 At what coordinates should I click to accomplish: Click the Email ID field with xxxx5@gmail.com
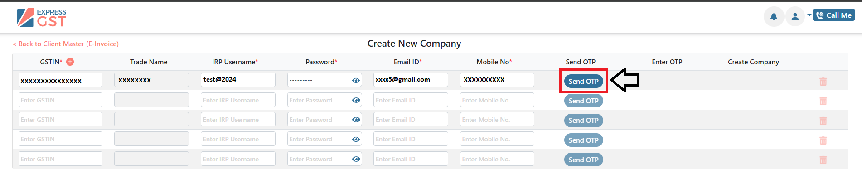[x=411, y=80]
